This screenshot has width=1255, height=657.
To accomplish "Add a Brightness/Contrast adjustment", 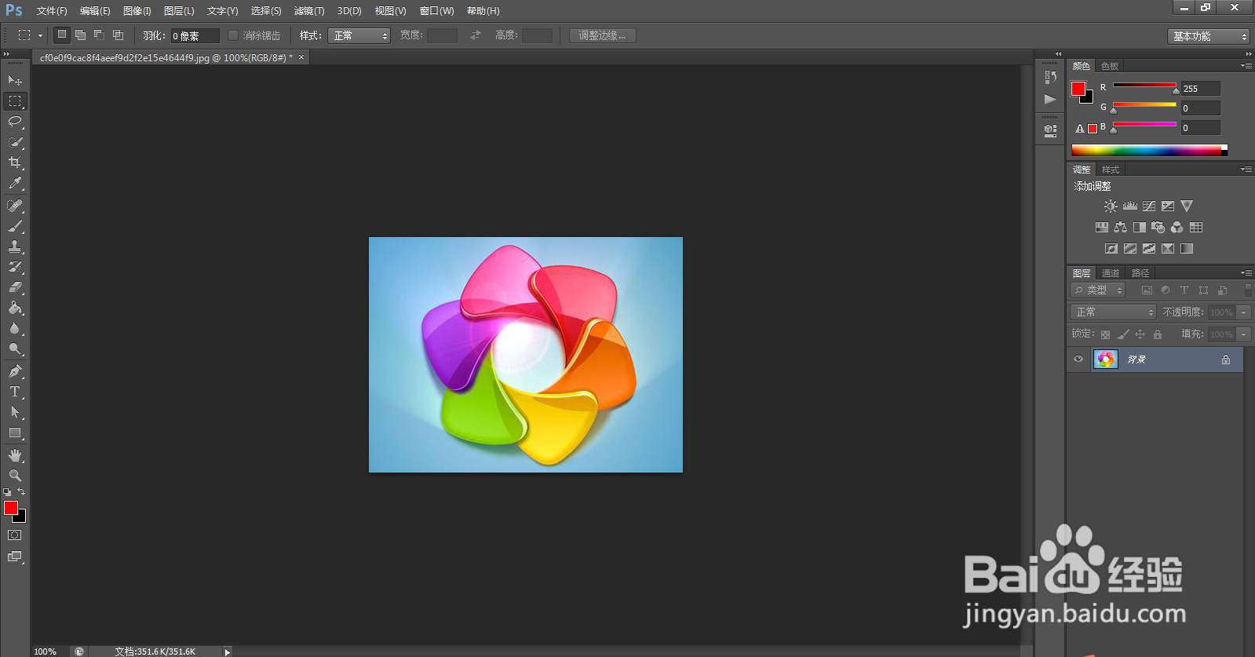I will pos(1111,206).
